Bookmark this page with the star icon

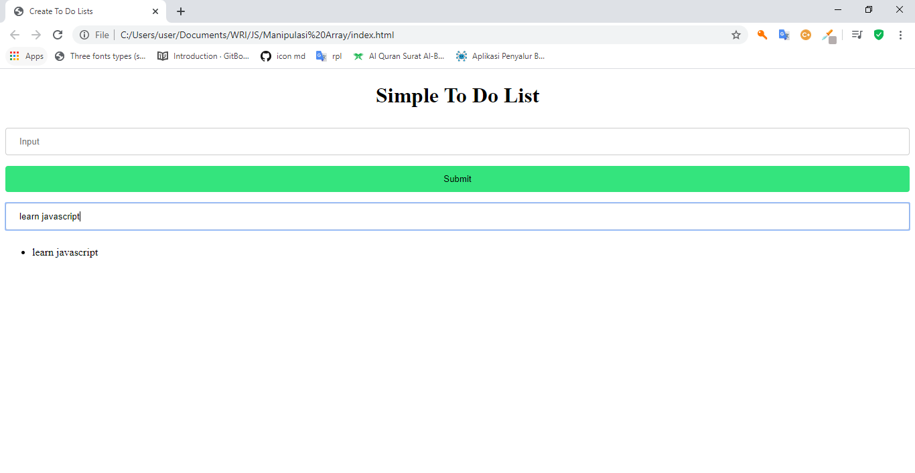point(736,35)
